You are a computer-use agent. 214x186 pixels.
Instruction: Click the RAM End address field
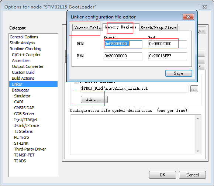pos(168,56)
